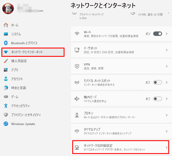Click the shield icon for privacy and security
This screenshot has height=156, width=172.
pyautogui.click(x=6, y=115)
